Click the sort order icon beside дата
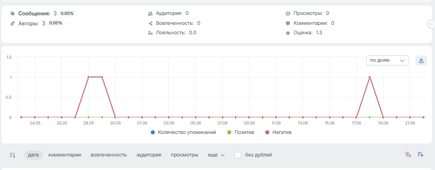The height and width of the screenshot is (170, 435). coord(13,155)
